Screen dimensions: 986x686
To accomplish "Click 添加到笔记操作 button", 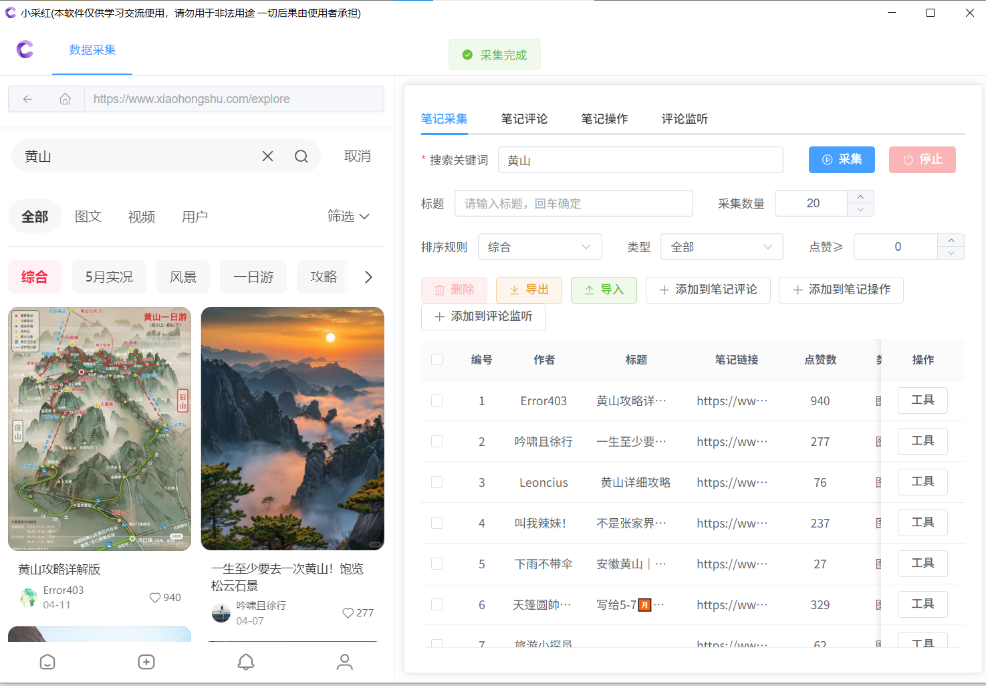I will pos(841,290).
